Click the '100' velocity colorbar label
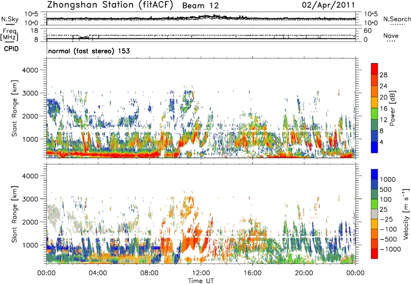The height and width of the screenshot is (284, 411). (385, 199)
